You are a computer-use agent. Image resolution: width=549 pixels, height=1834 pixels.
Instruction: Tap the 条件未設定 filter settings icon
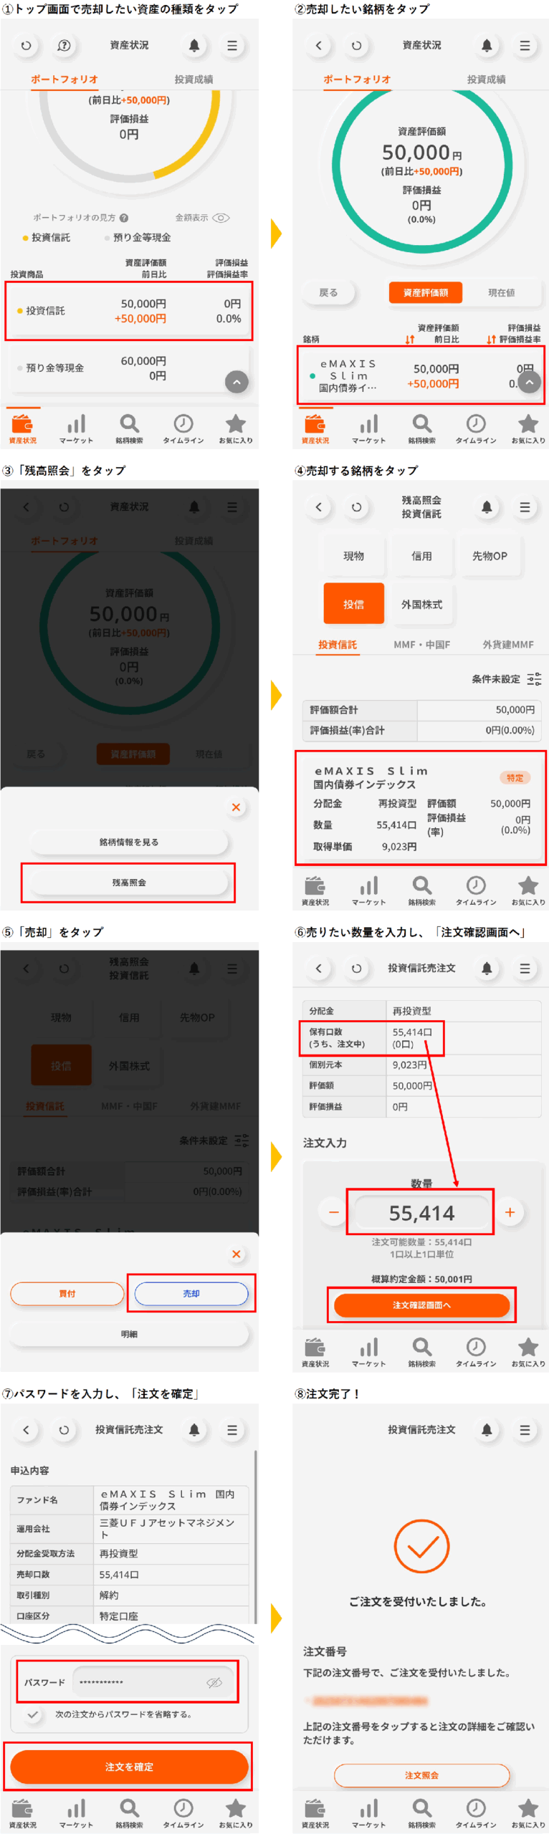(534, 678)
